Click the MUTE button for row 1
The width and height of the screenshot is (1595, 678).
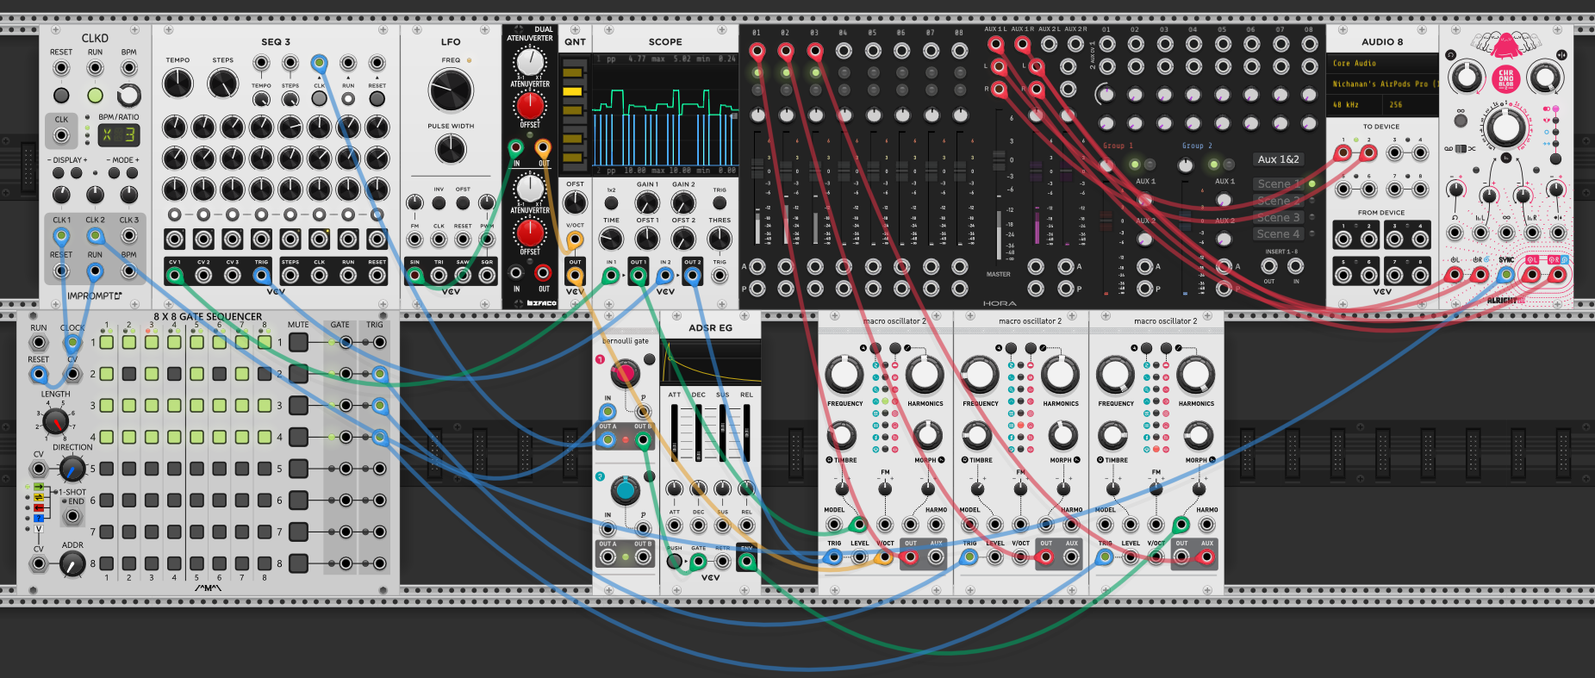pos(298,342)
